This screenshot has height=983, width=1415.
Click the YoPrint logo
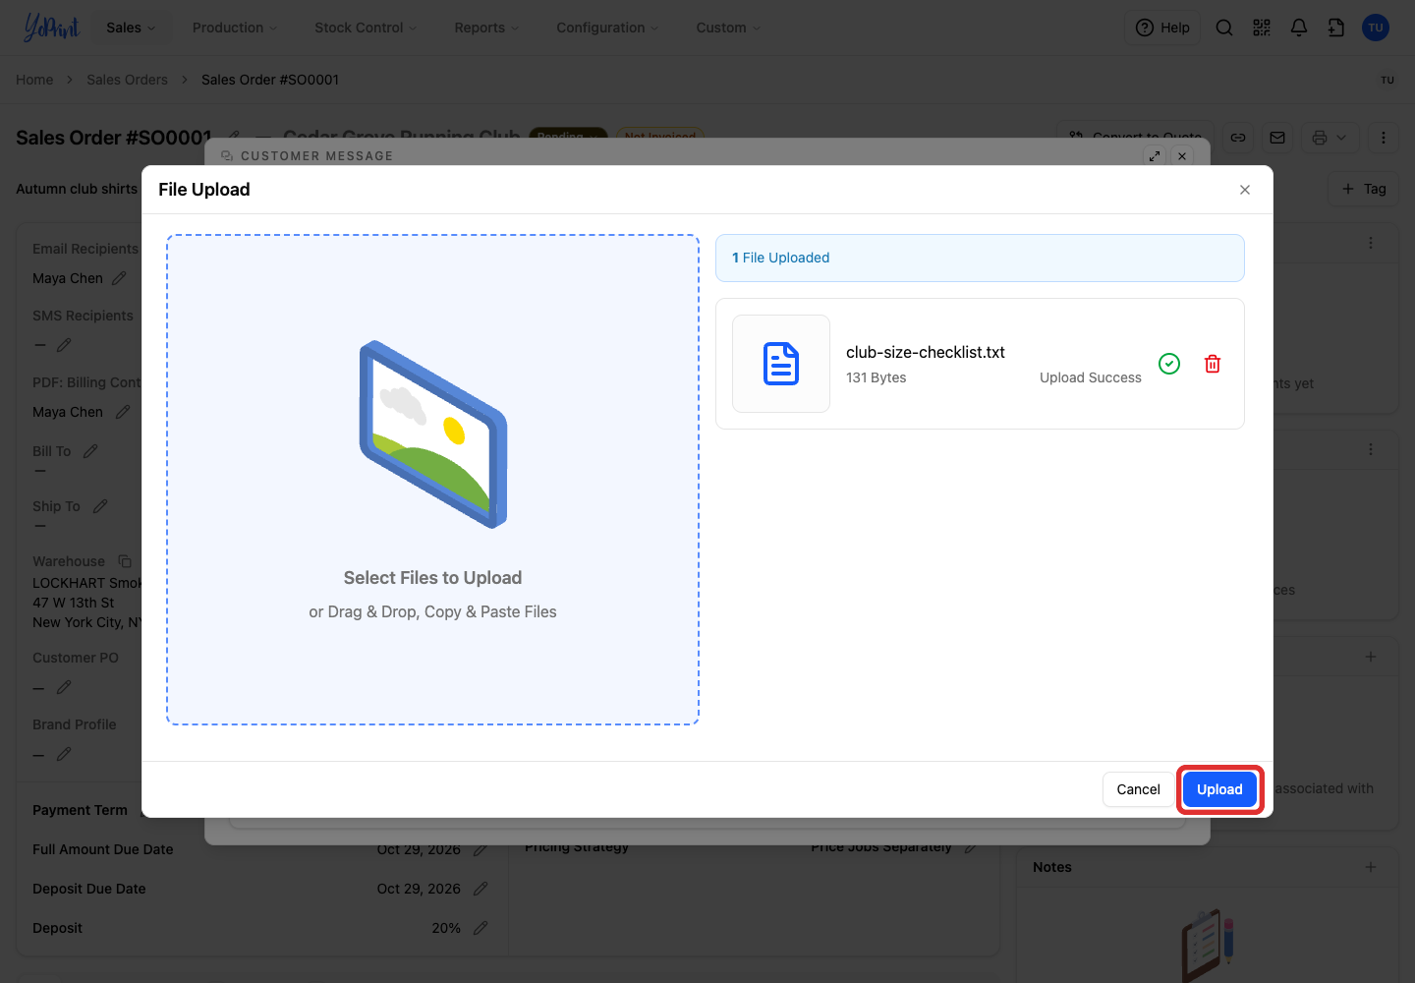51,28
